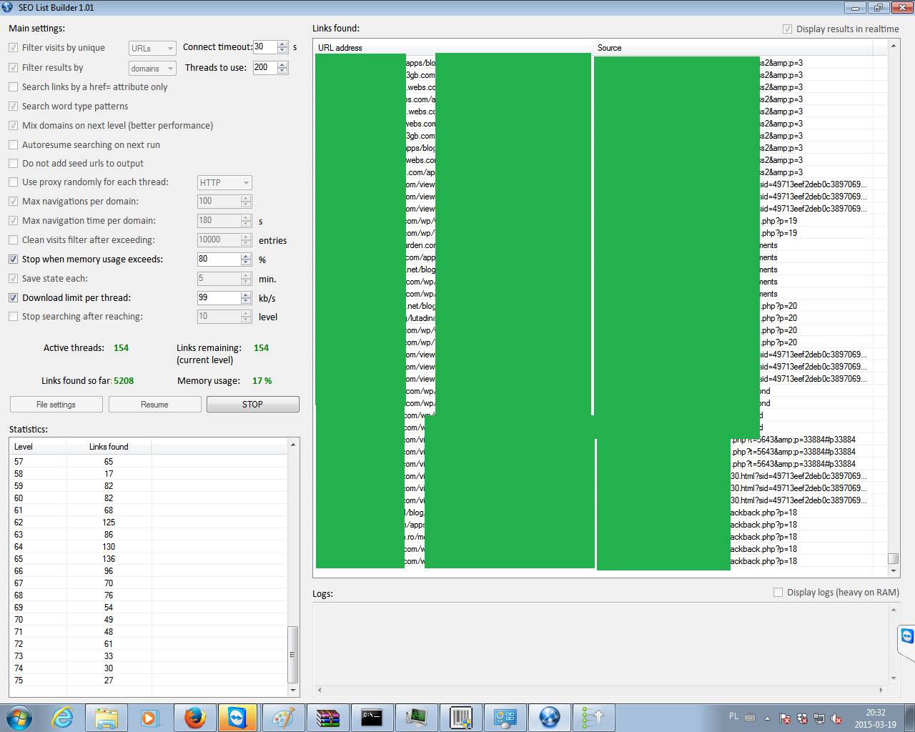Viewport: 915px width, 732px height.
Task: Launch Internet Explorer from taskbar
Action: [x=63, y=717]
